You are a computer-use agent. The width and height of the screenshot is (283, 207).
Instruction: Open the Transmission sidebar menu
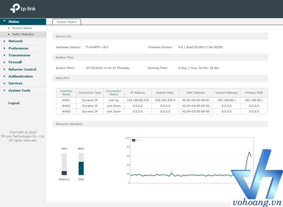(x=19, y=55)
